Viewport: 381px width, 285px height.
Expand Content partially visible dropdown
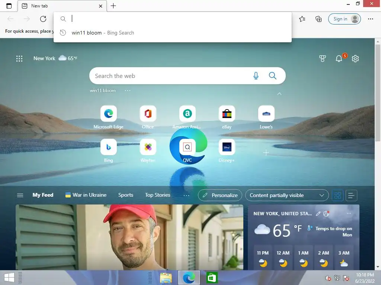(x=287, y=195)
